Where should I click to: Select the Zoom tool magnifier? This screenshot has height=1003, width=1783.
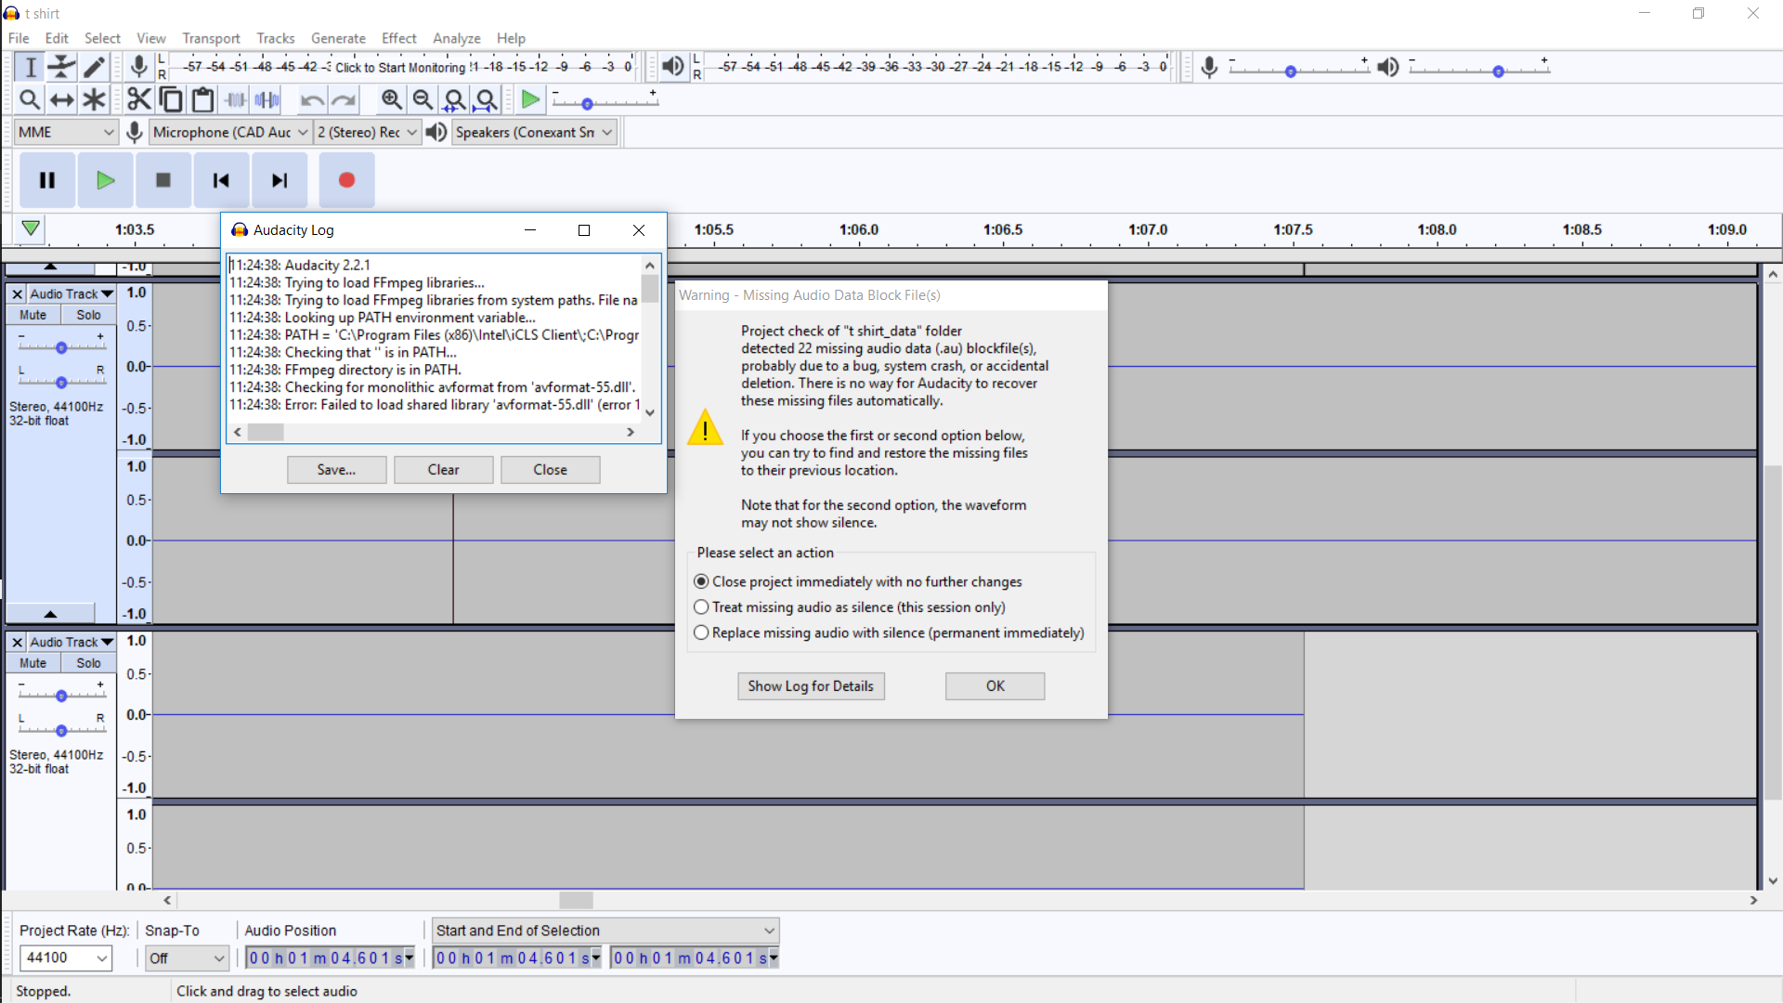click(30, 99)
